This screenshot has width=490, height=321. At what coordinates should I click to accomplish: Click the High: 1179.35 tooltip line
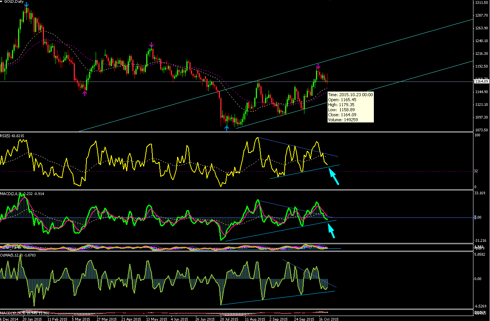coord(340,105)
